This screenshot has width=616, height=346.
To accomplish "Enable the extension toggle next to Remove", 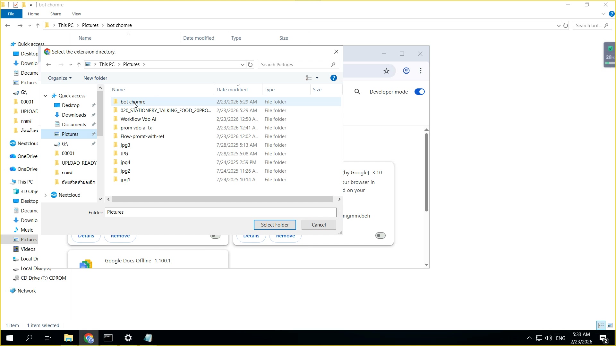I will [215, 236].
